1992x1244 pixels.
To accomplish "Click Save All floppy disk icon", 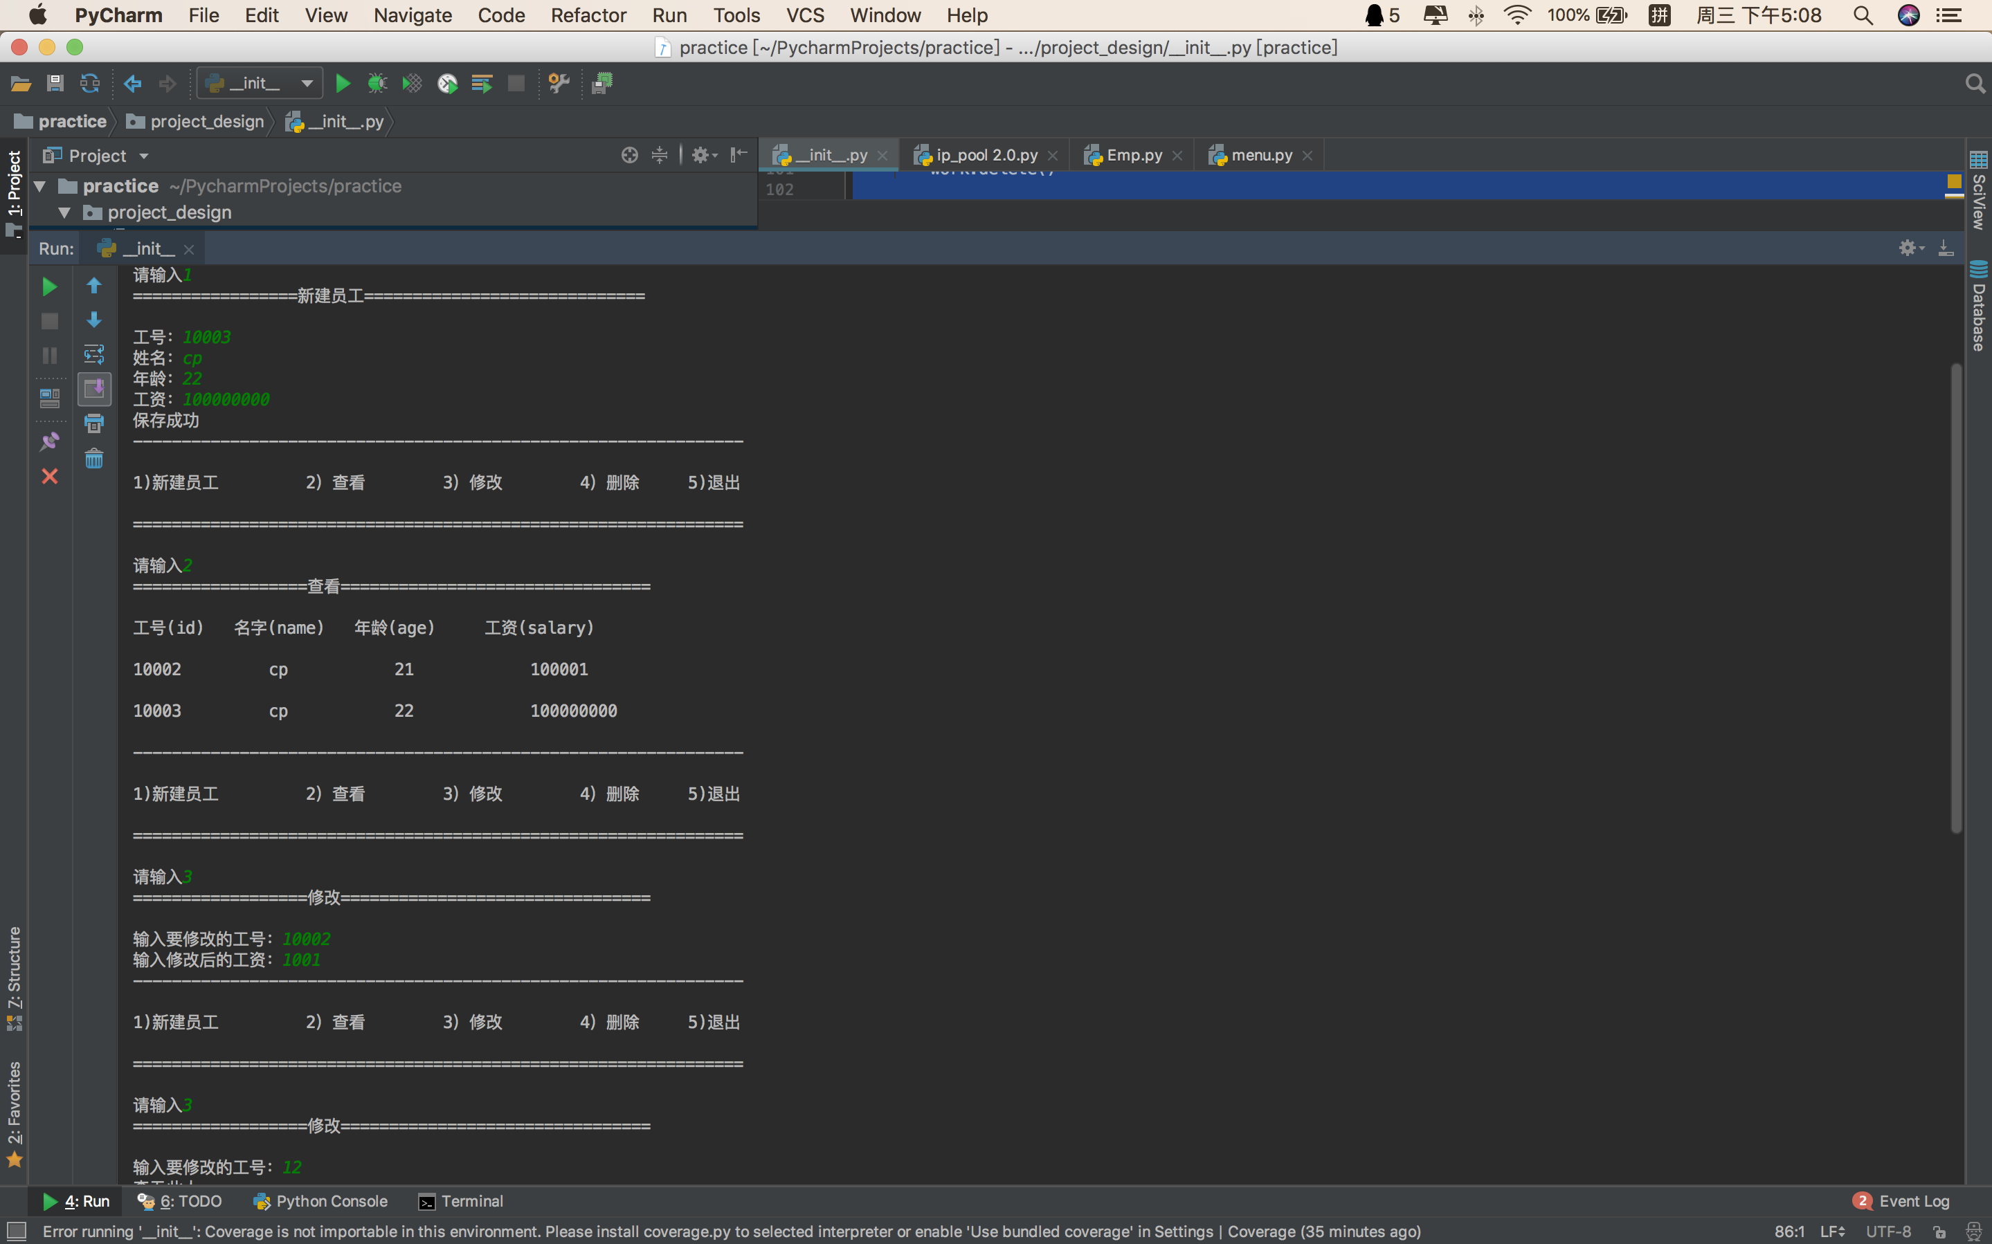I will click(55, 83).
